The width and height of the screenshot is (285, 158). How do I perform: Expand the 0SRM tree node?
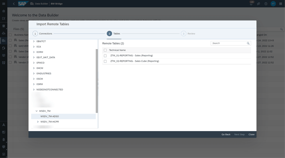coord(34,84)
